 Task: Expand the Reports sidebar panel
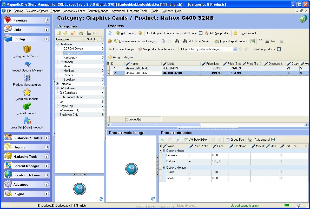pos(47,147)
